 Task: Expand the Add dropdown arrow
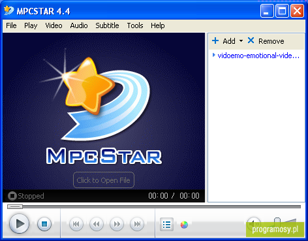[x=241, y=41]
